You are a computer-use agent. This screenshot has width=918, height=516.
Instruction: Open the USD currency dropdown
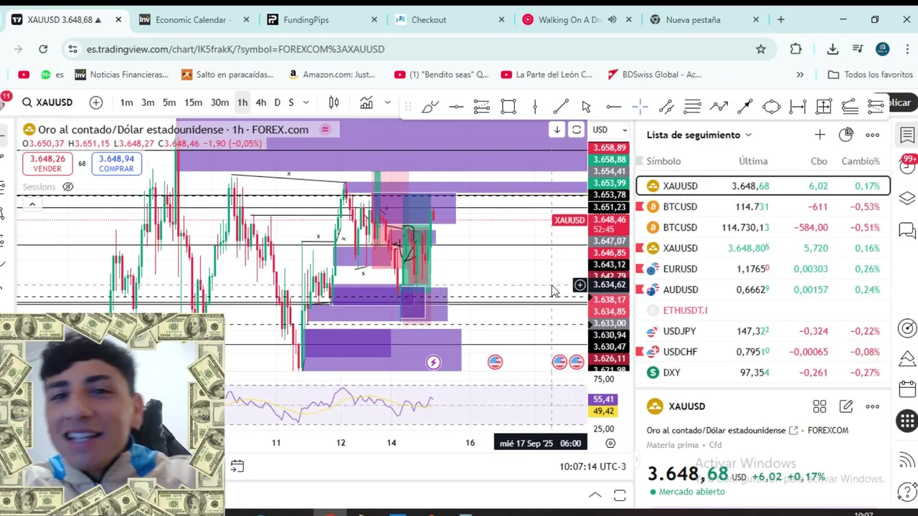click(609, 130)
